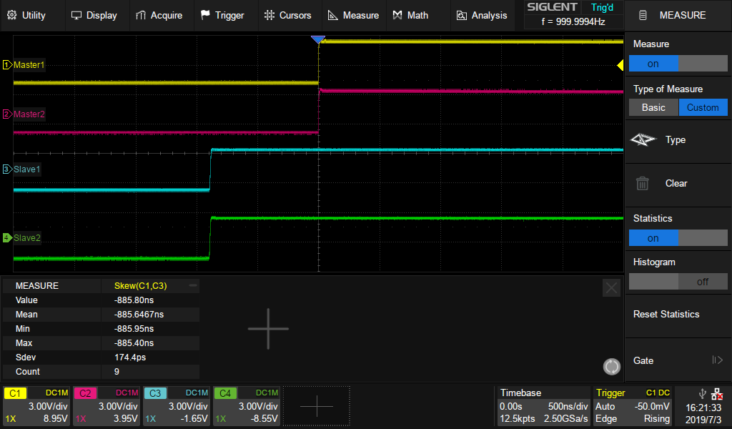Click the network status icon
Image resolution: width=732 pixels, height=429 pixels.
716,394
